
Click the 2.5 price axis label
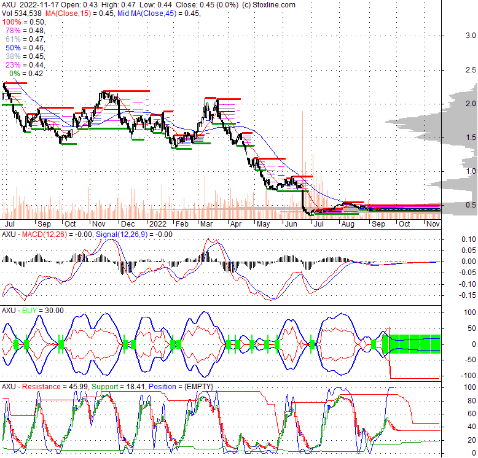[x=471, y=70]
